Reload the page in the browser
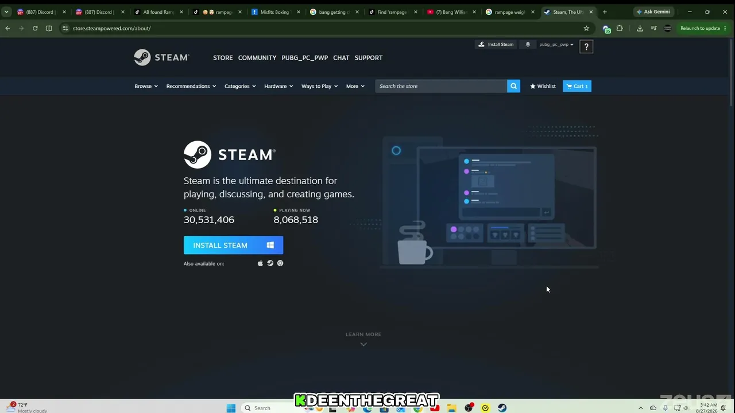The width and height of the screenshot is (735, 413). tap(35, 28)
